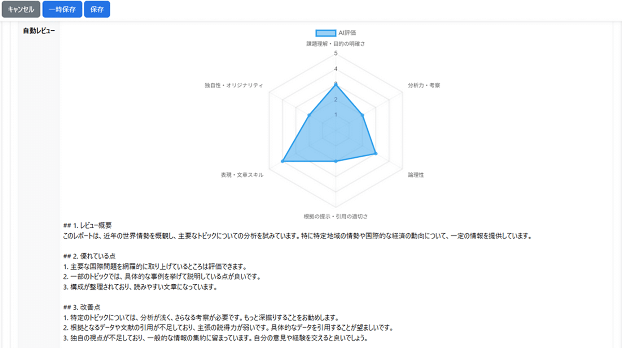
Task: Click the '## 2. 優れている点' heading
Action: click(89, 256)
